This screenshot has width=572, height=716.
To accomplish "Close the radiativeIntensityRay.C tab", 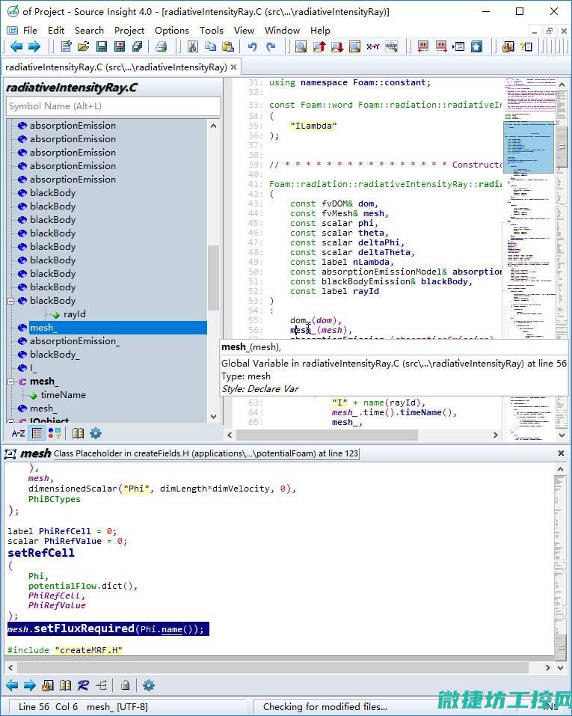I will (234, 67).
